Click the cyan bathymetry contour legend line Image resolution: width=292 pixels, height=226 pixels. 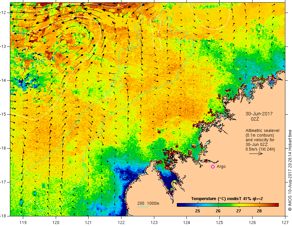(x=143, y=207)
